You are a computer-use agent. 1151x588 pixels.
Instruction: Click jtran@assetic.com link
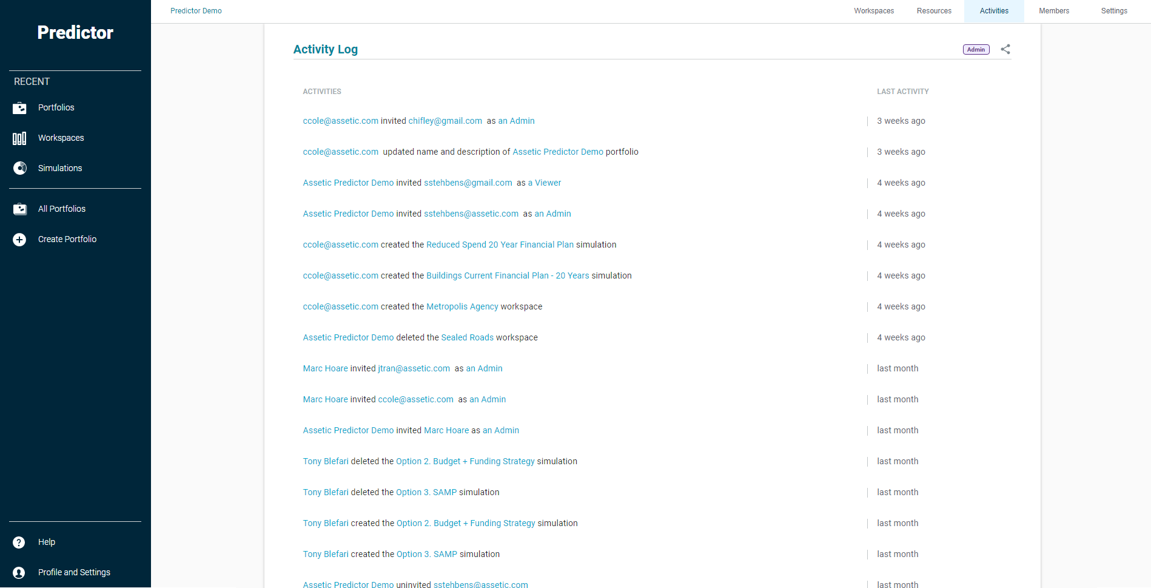(414, 368)
